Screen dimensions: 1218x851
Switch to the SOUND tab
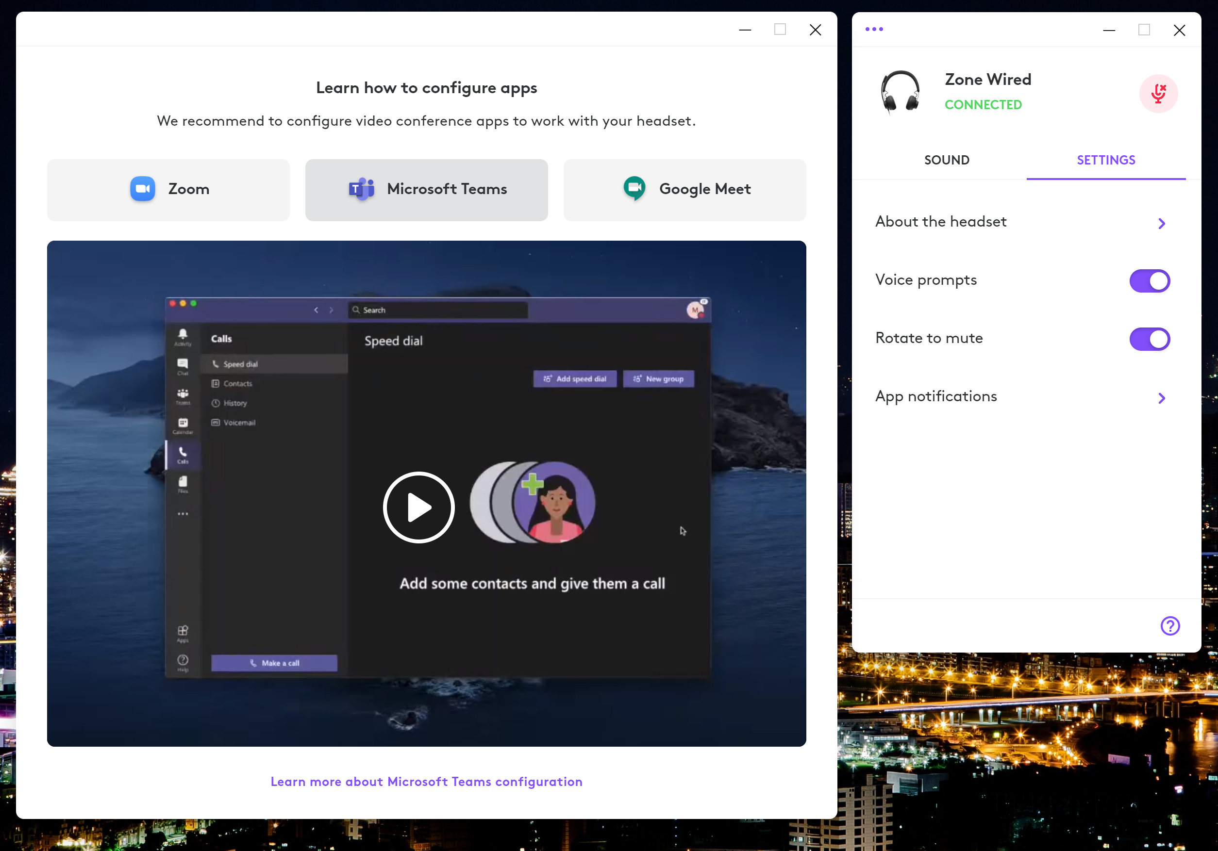coord(947,160)
